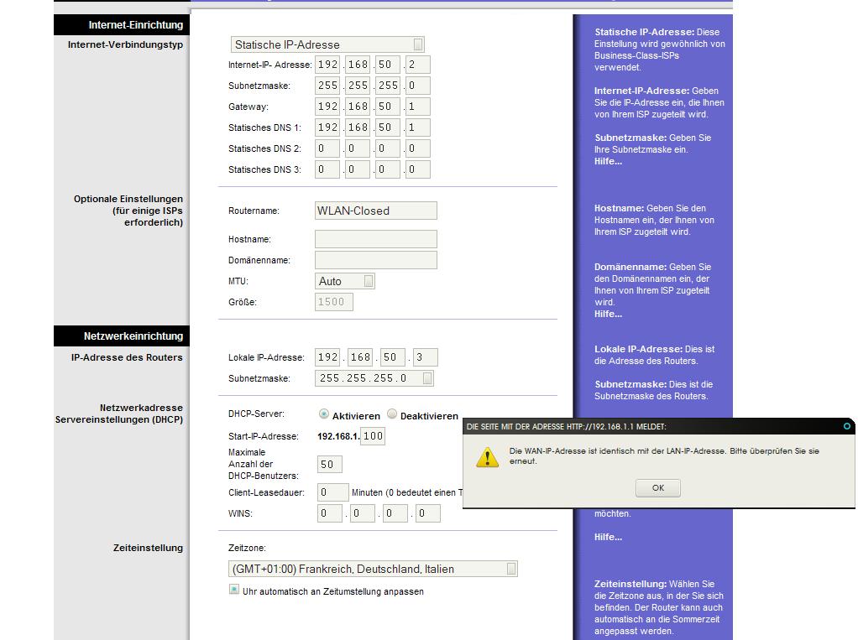Click the dialog title DIE SEITE MIT DER ADRESSE
Viewport: 858px width, 640px height.
point(567,426)
